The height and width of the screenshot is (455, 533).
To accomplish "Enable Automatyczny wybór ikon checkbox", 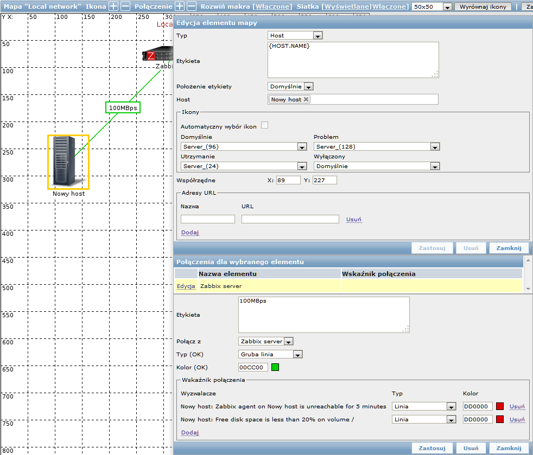I will pos(264,125).
